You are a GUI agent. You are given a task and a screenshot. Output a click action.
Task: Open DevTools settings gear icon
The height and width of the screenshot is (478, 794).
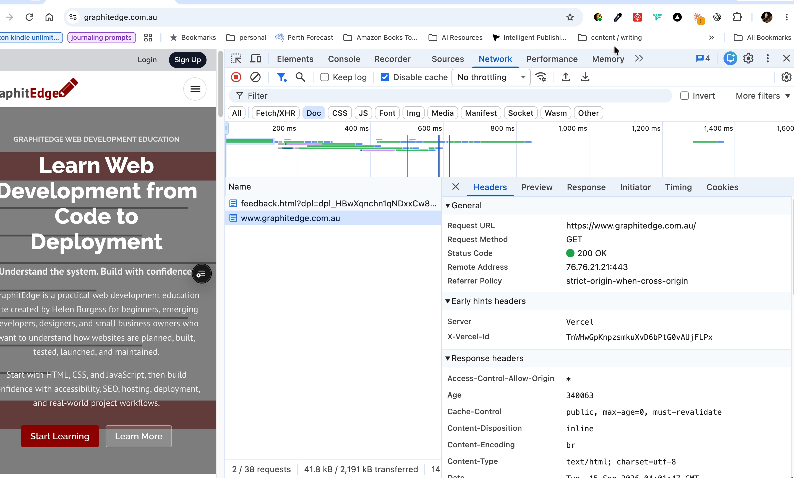(748, 58)
